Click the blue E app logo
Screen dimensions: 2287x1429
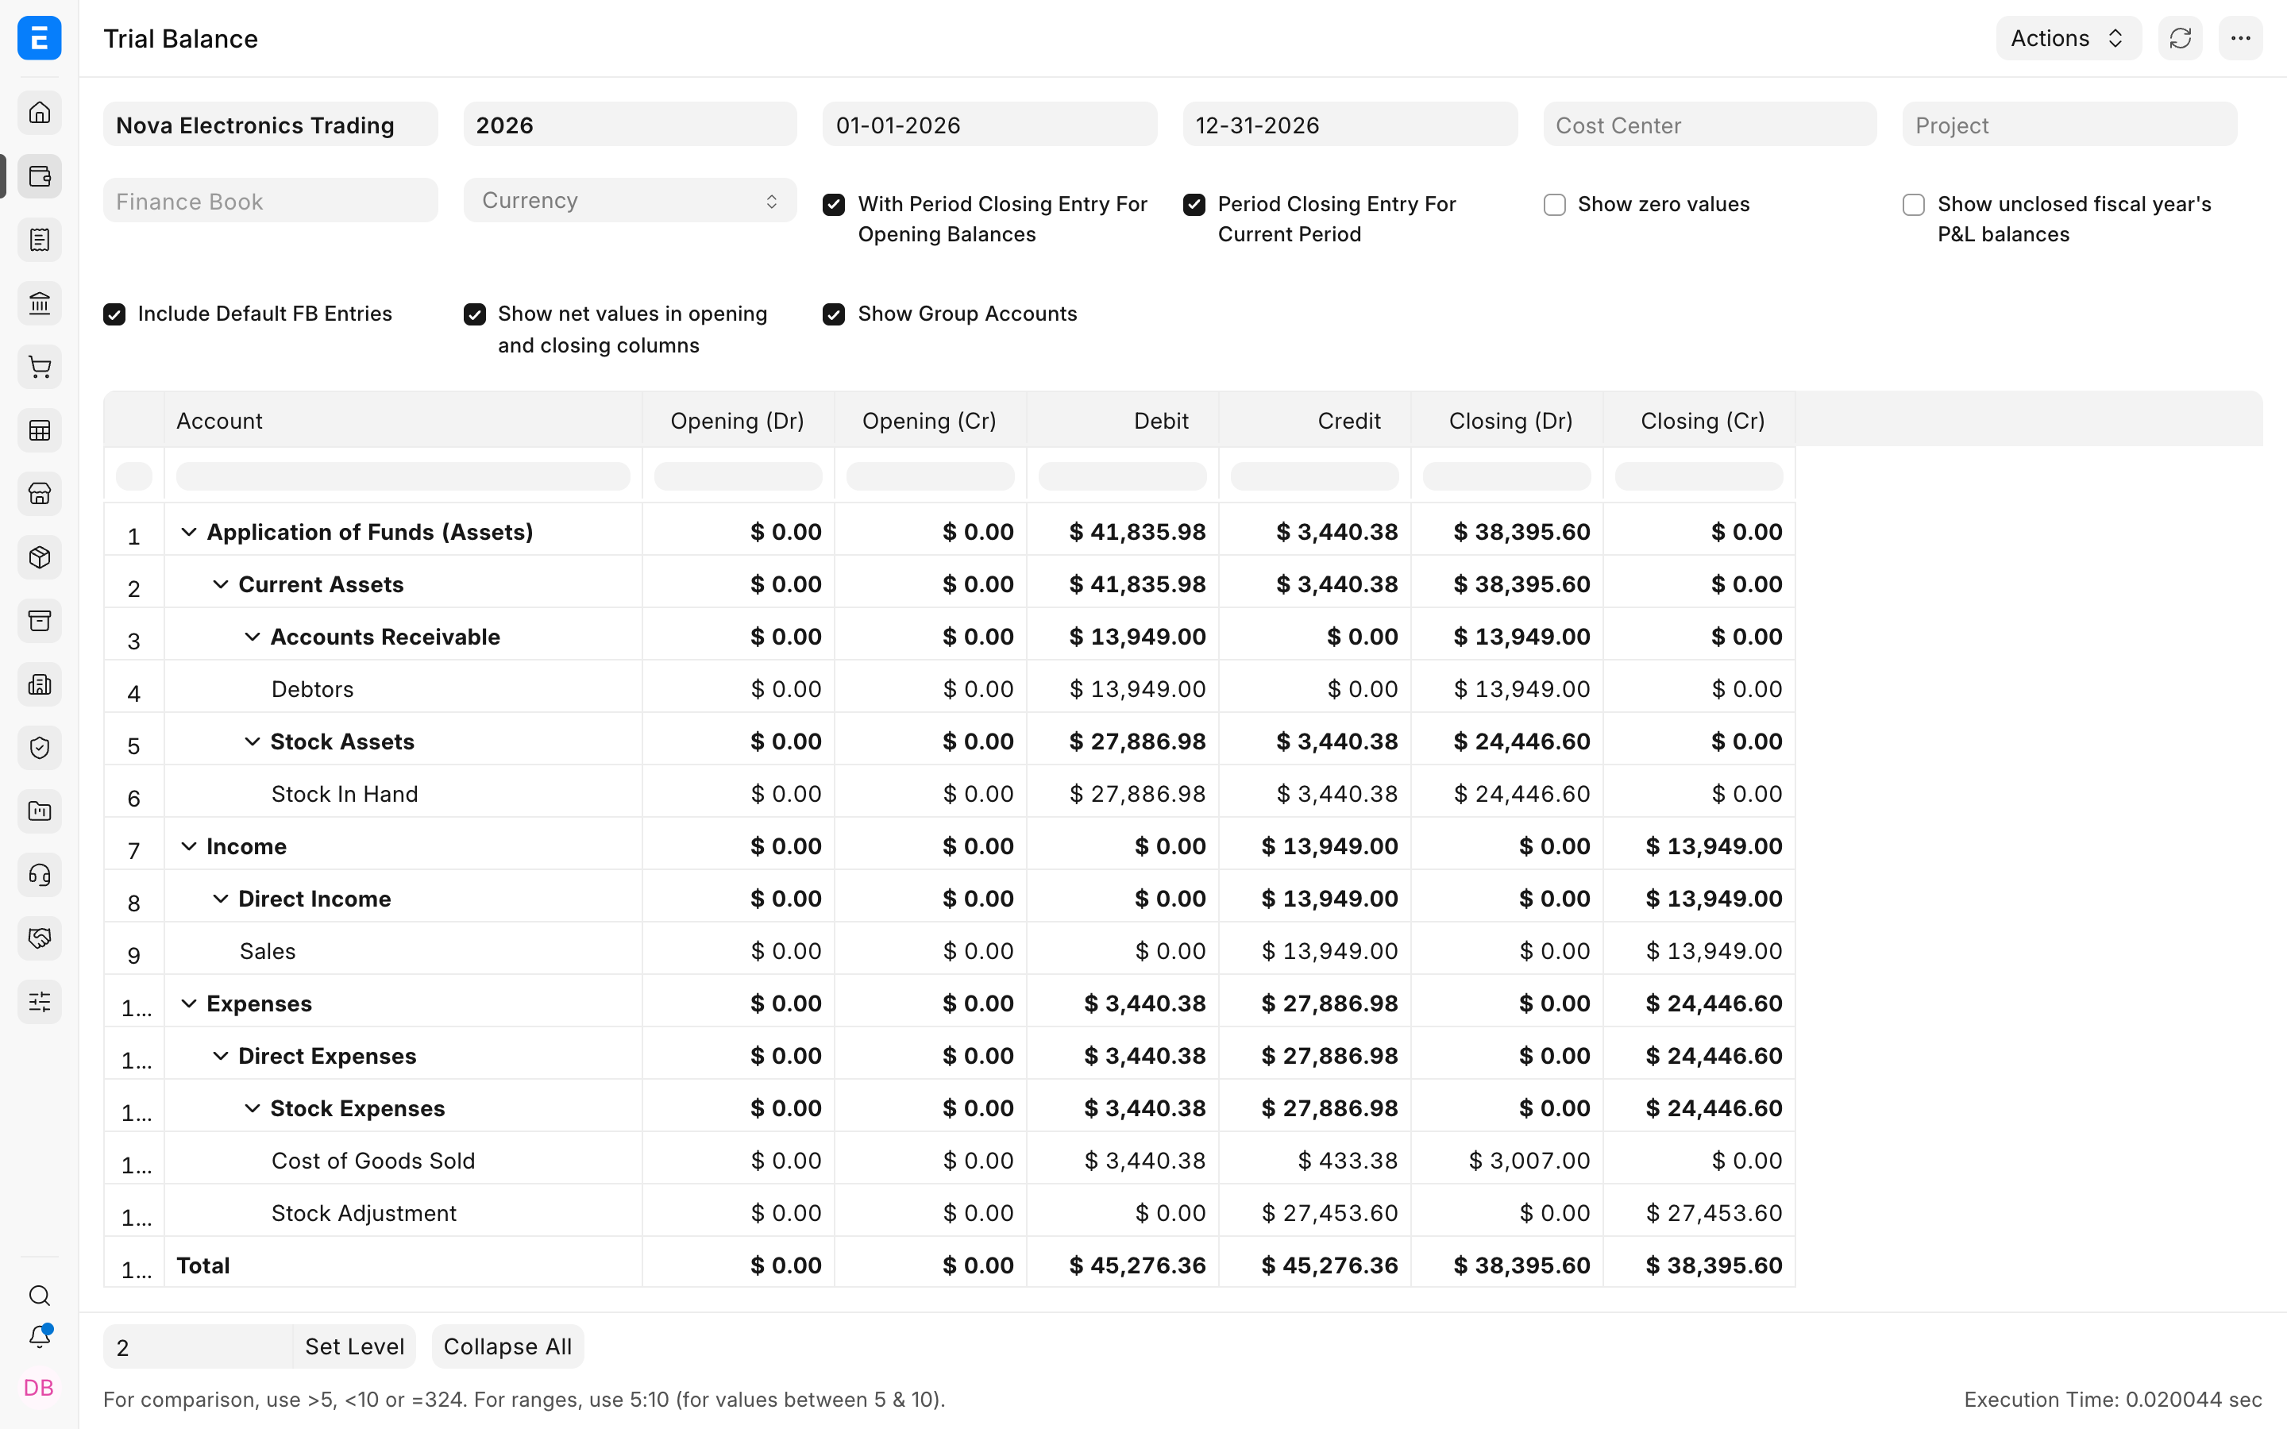(x=40, y=38)
